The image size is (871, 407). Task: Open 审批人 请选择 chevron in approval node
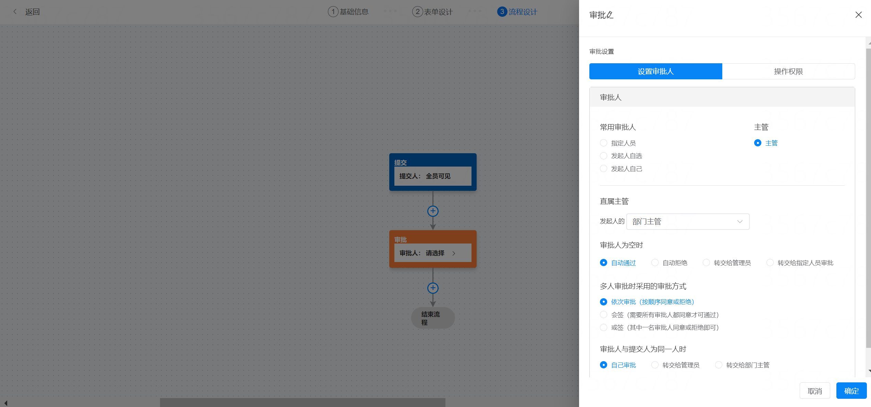pos(454,253)
